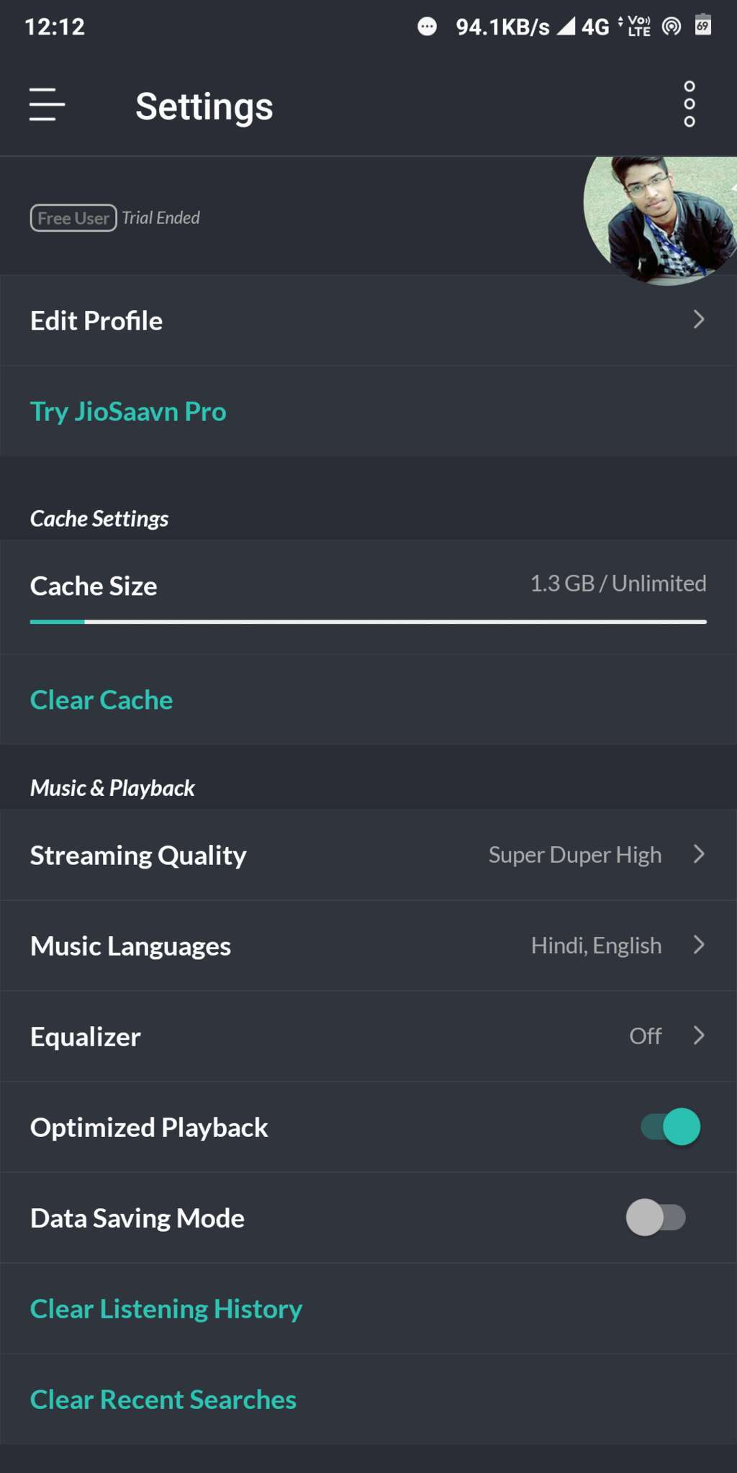This screenshot has width=737, height=1473.
Task: Tap the signal strength icon
Action: tap(566, 27)
